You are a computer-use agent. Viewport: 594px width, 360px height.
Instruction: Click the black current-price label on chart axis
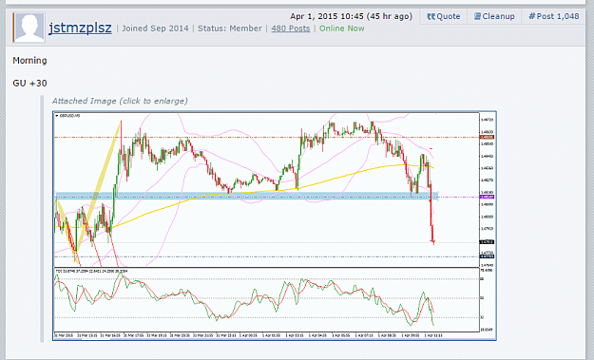pos(487,242)
